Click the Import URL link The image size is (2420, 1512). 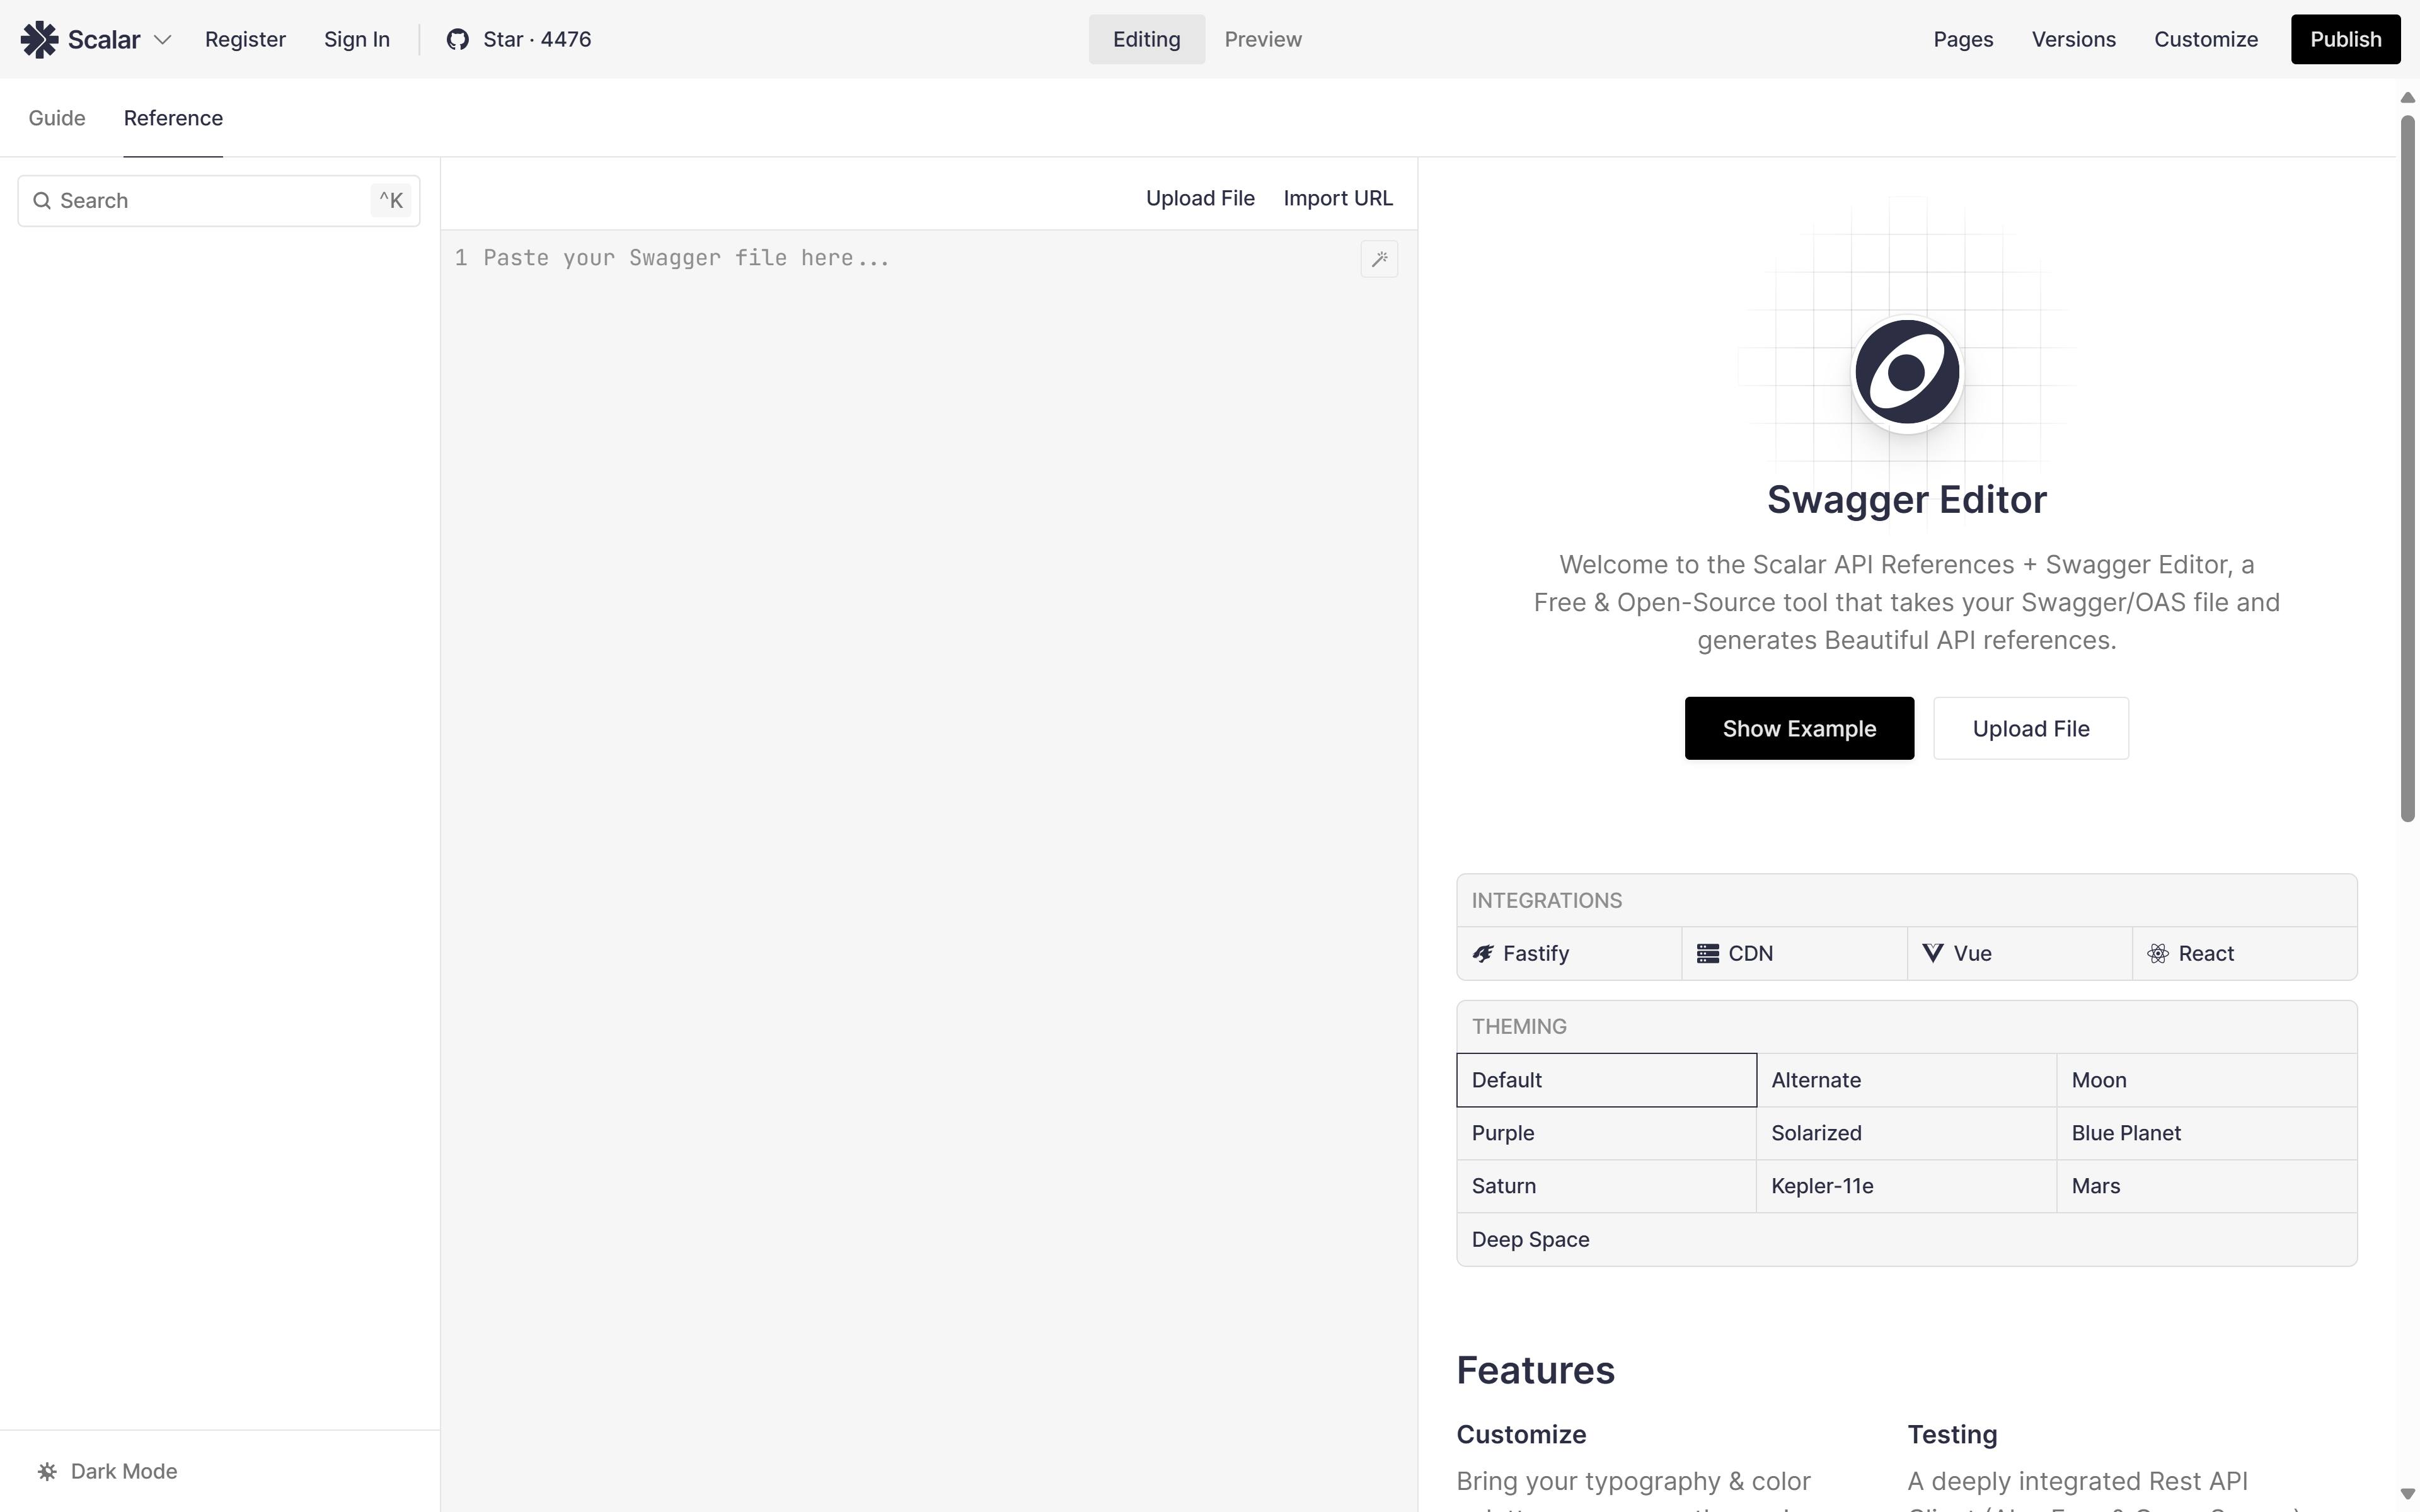click(1337, 198)
